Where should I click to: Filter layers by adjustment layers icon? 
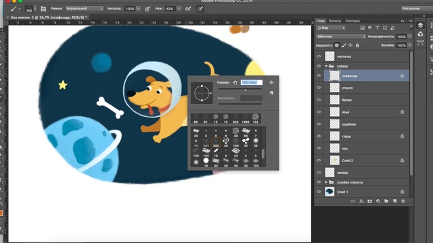370,28
